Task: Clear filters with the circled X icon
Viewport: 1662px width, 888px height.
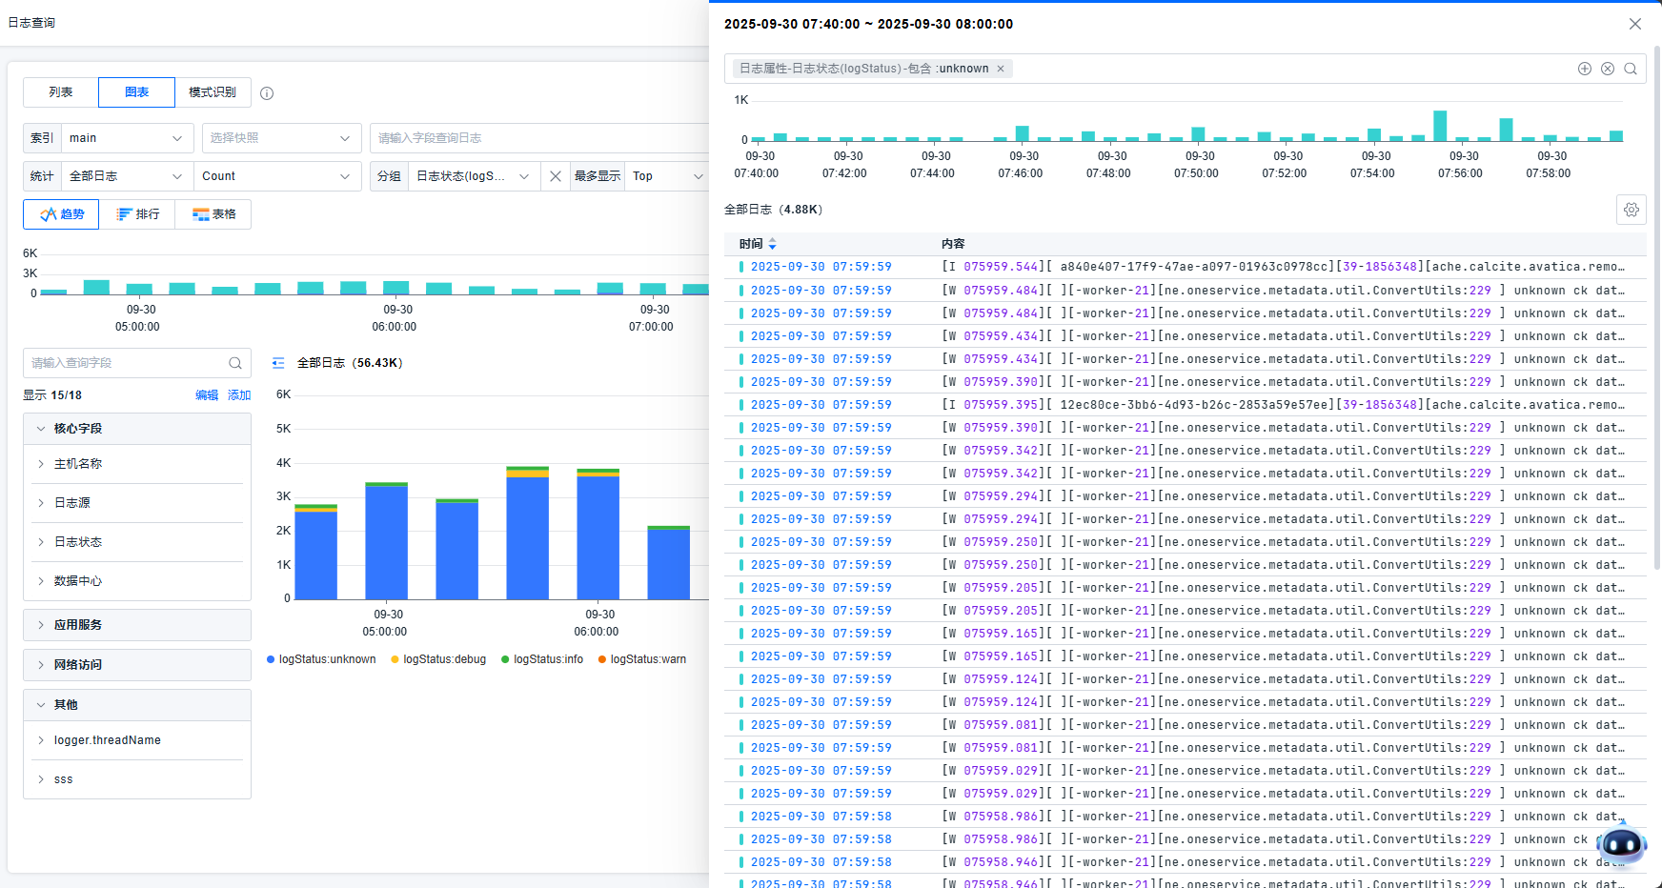Action: tap(1608, 69)
